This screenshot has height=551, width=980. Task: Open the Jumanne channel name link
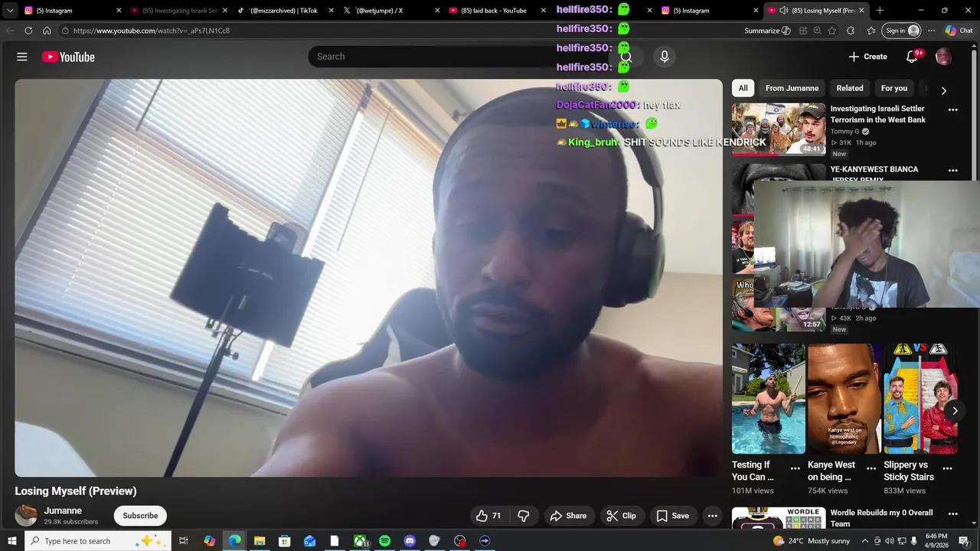63,510
